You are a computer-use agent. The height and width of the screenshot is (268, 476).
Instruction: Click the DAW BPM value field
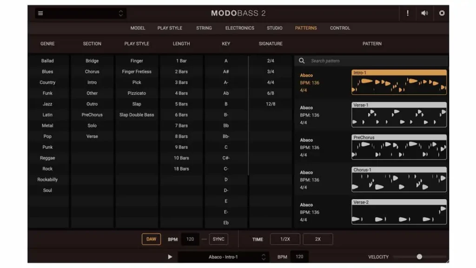(x=190, y=239)
